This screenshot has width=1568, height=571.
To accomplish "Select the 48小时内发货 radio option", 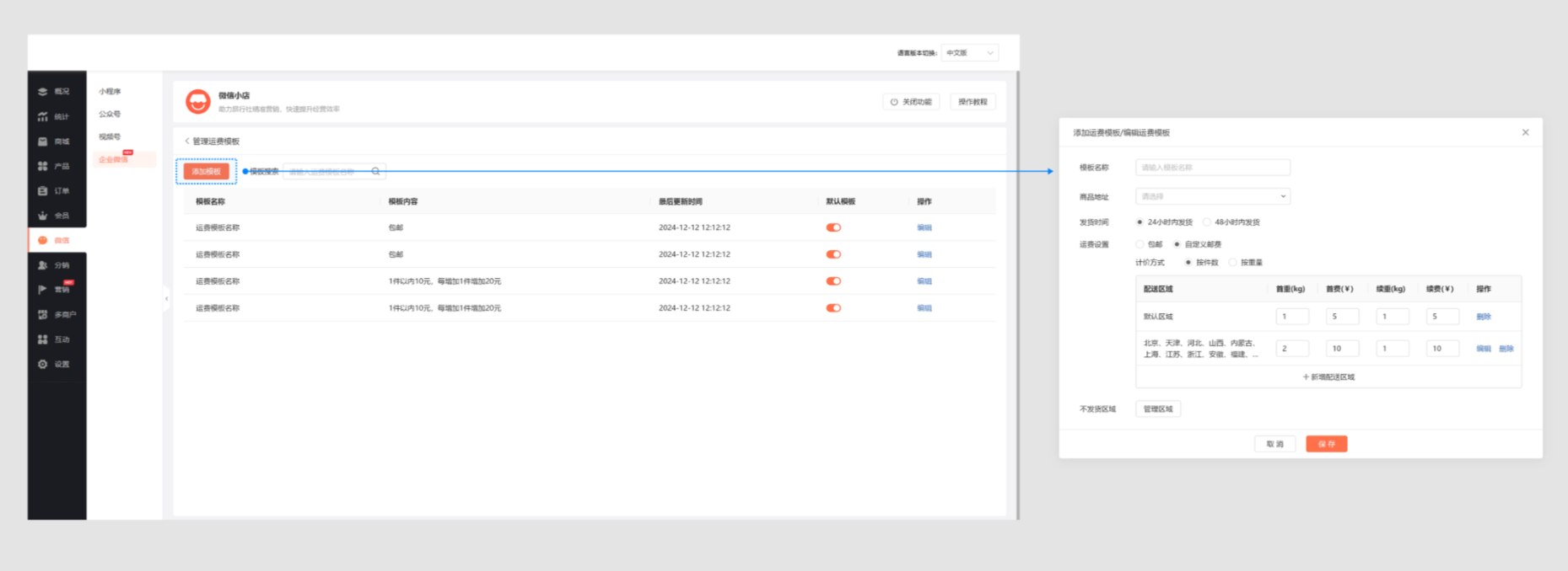I will click(x=1207, y=222).
